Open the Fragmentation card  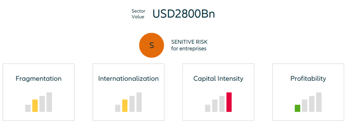(x=38, y=92)
